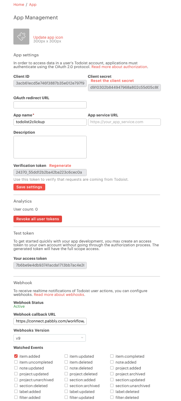Click the puzzle piece app icon placeholder
This screenshot has height=401, width=181.
21,37
